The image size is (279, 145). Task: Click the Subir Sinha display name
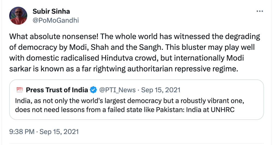pyautogui.click(x=51, y=11)
